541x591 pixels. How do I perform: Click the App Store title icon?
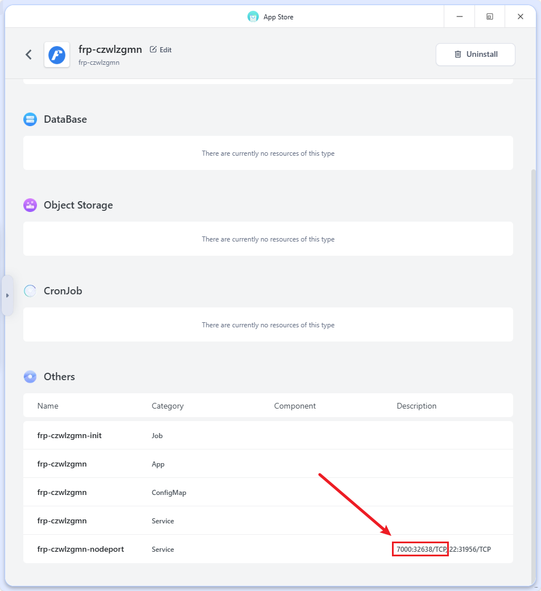point(253,16)
